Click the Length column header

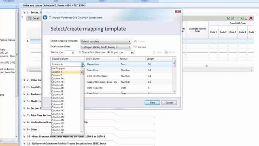pos(159,59)
